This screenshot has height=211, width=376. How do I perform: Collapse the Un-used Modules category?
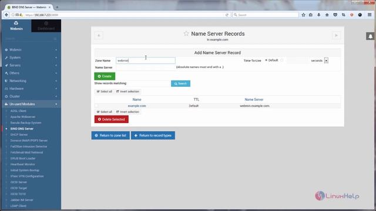click(x=31, y=104)
